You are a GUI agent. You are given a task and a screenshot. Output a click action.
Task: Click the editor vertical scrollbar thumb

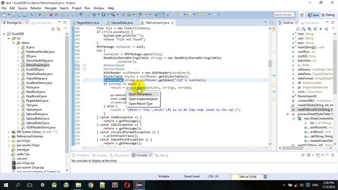tap(270, 63)
